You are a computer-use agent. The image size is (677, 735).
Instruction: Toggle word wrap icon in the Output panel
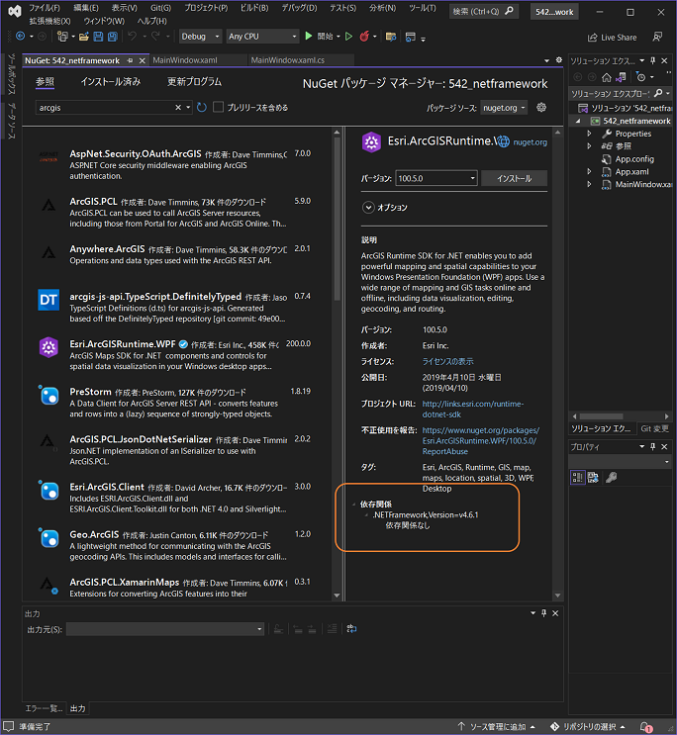(x=351, y=628)
